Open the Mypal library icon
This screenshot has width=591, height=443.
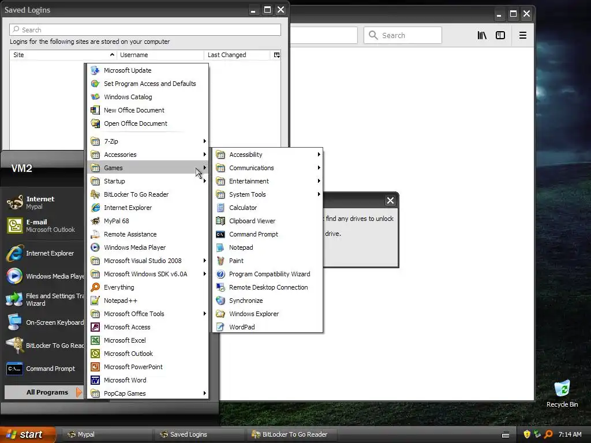(x=482, y=35)
